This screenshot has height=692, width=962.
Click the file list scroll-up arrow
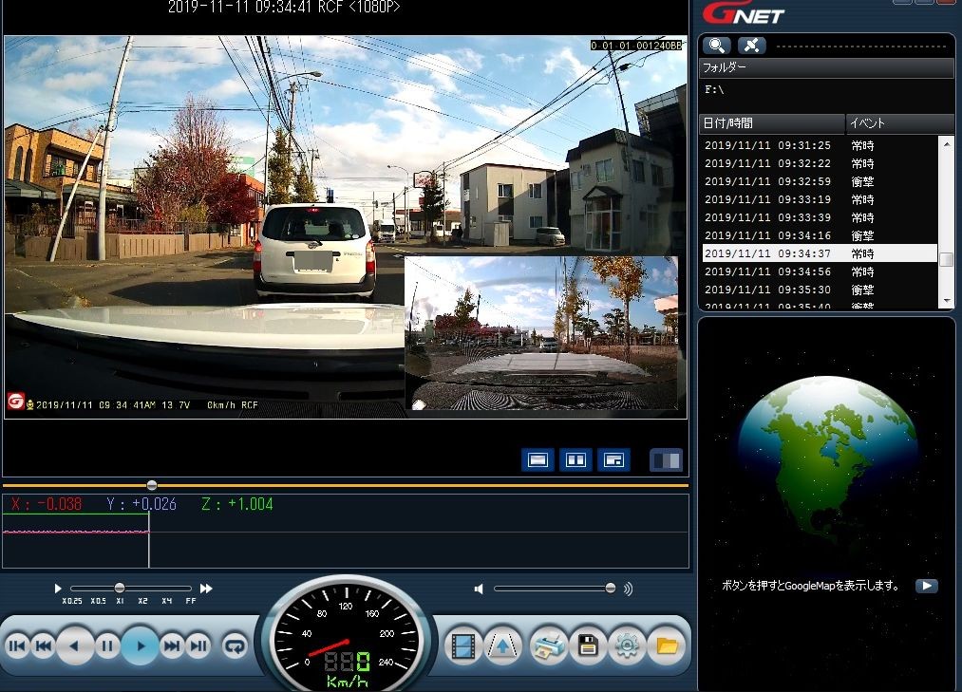[x=947, y=143]
